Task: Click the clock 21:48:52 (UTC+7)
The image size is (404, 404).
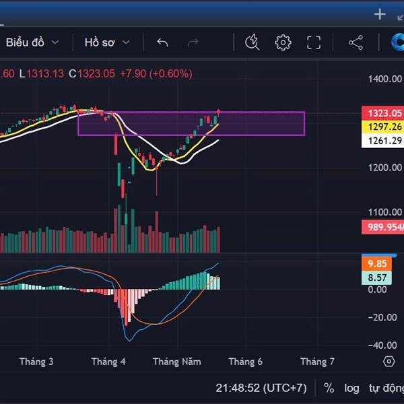Action: click(261, 388)
